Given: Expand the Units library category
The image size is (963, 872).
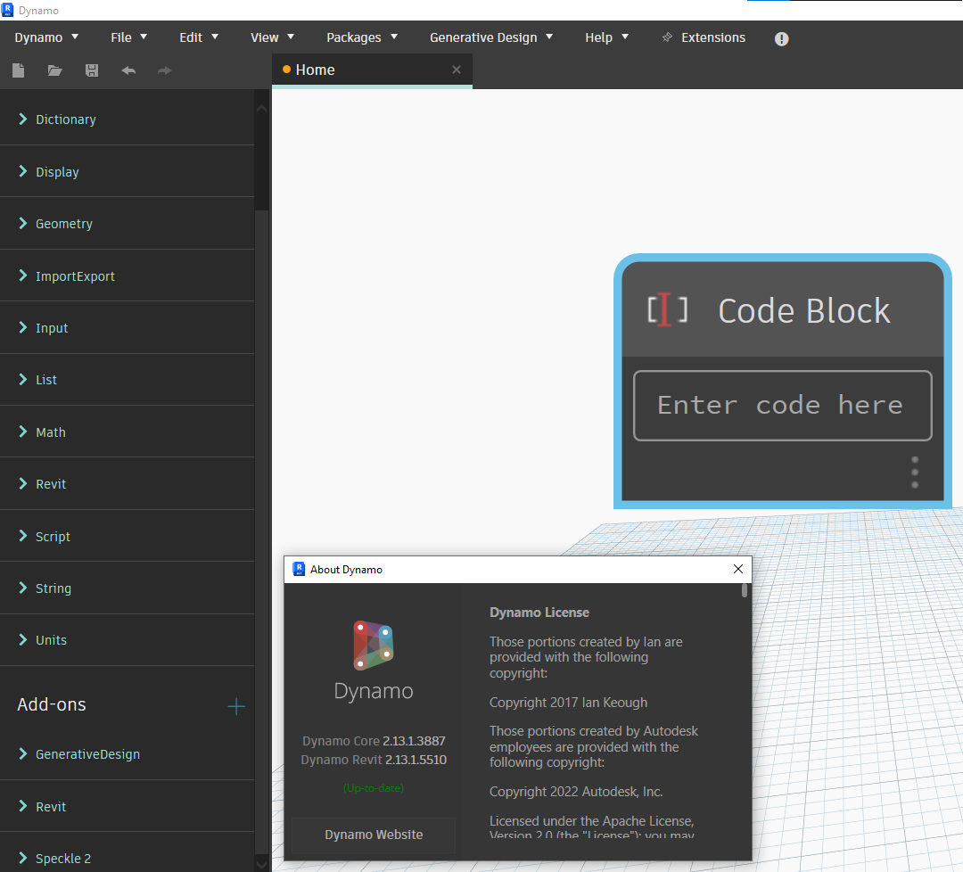Looking at the screenshot, I should (x=128, y=640).
